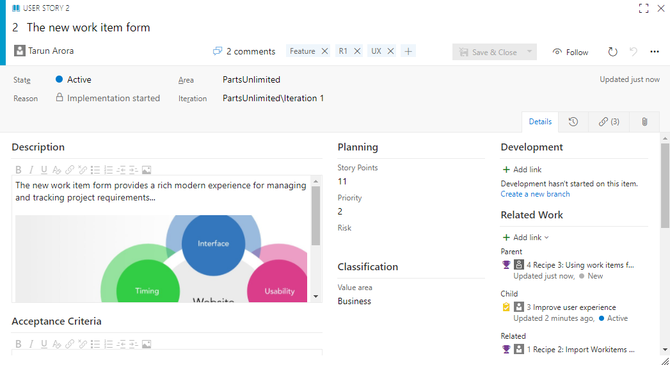The width and height of the screenshot is (670, 365).
Task: Switch to the Details tab
Action: tap(540, 122)
